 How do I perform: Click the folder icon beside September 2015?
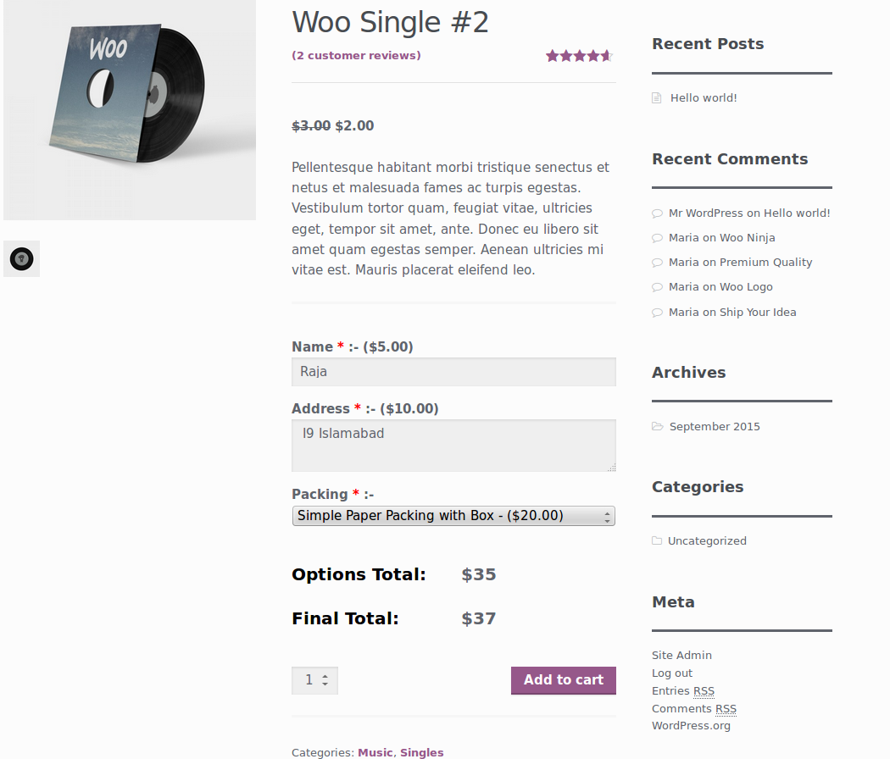(x=657, y=427)
